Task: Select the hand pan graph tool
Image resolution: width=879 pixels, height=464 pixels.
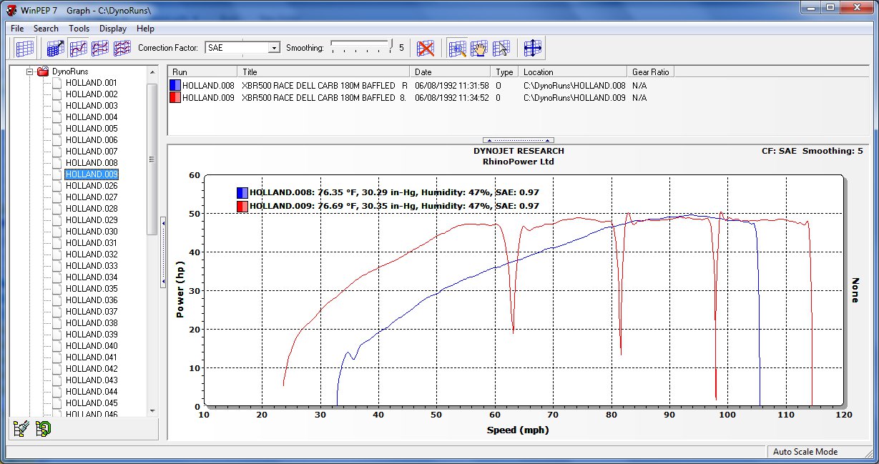Action: (x=478, y=48)
